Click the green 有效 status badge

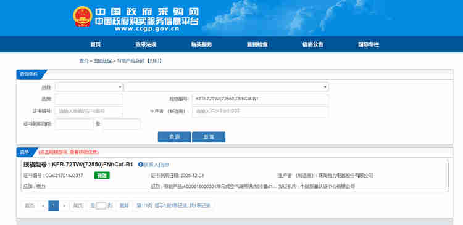[102, 176]
